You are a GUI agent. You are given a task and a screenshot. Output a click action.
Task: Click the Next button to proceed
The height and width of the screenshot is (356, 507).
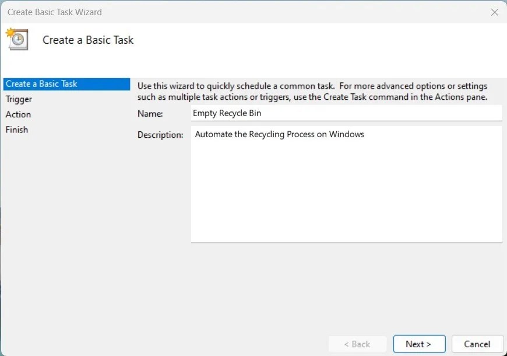click(x=419, y=344)
